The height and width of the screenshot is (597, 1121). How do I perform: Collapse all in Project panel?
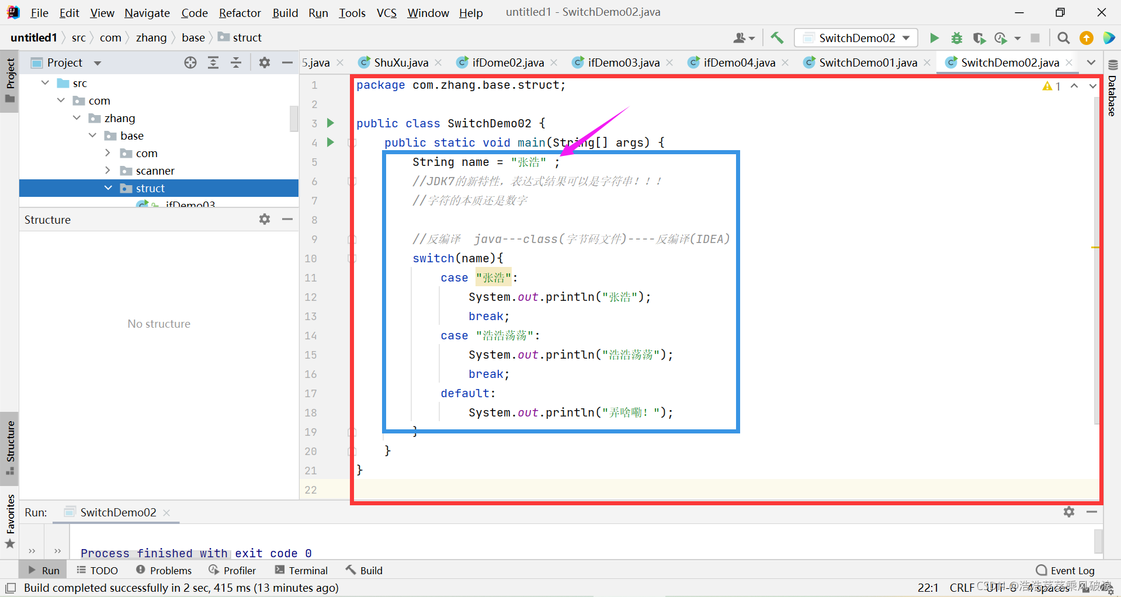pos(236,63)
